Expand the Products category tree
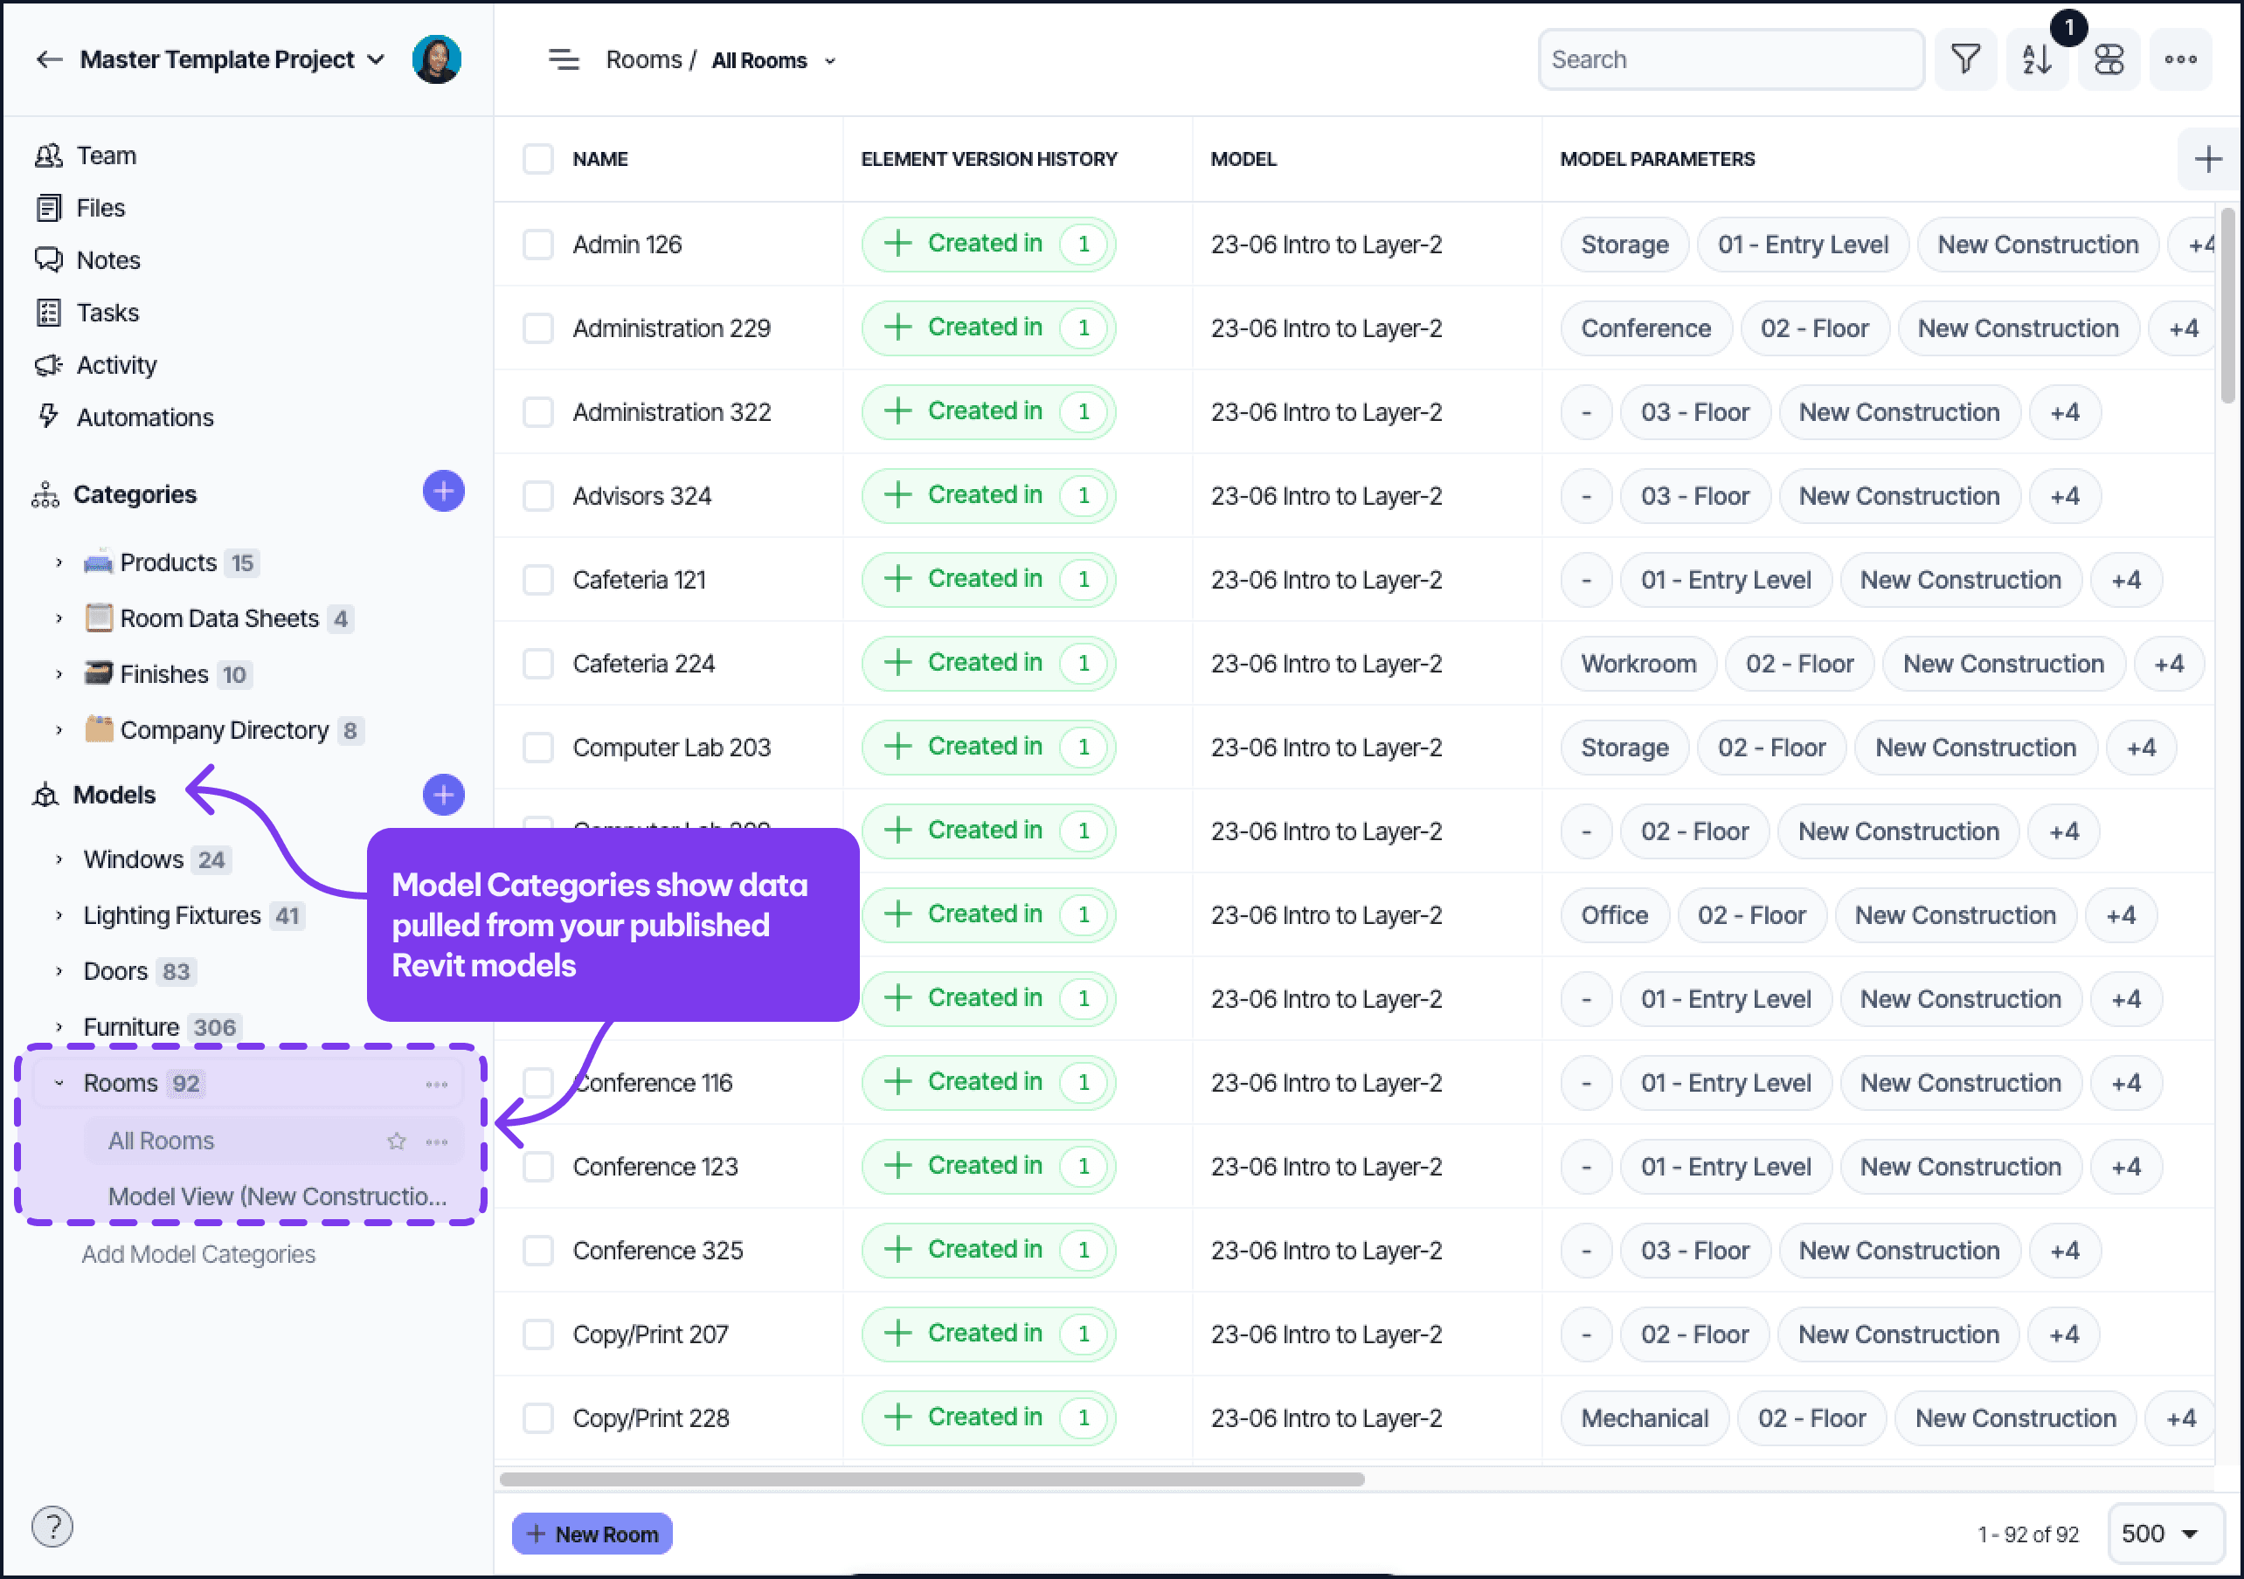 coord(59,562)
